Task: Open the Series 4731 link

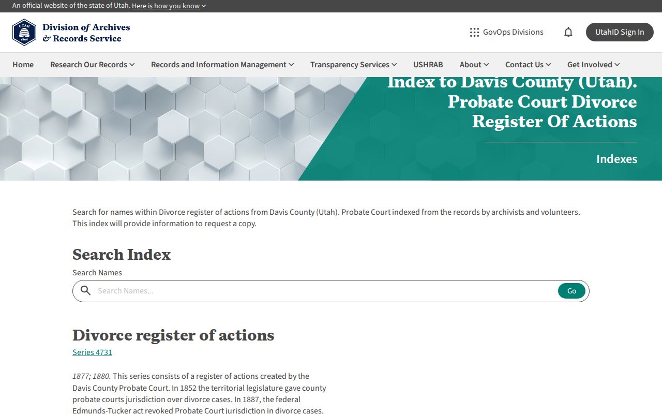Action: click(x=92, y=352)
